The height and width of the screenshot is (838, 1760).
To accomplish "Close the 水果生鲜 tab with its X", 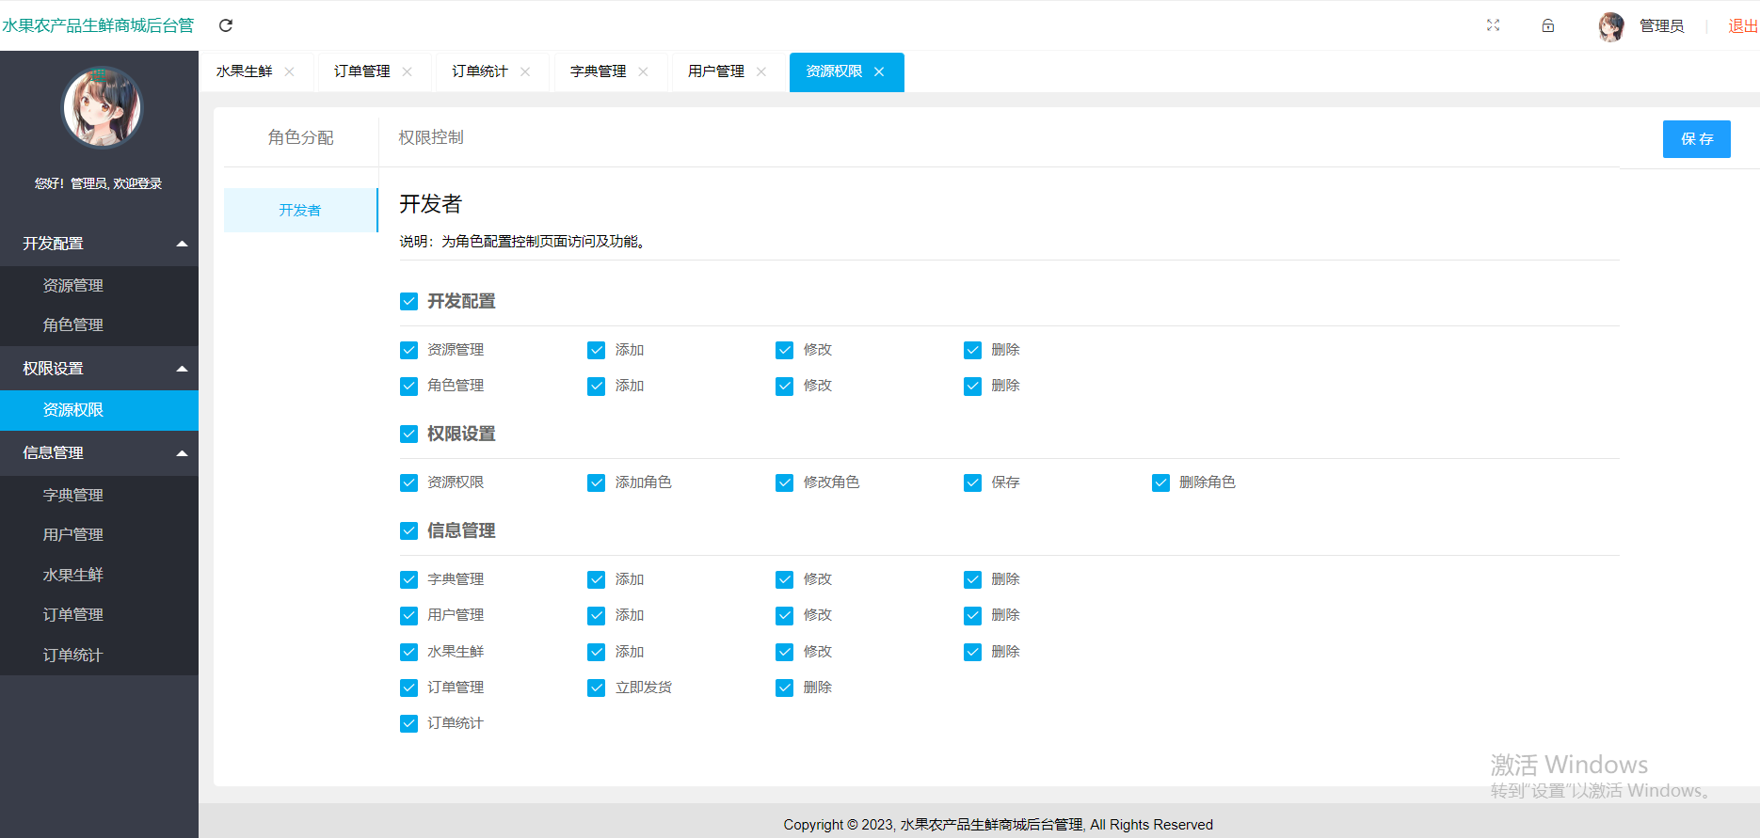I will 289,71.
